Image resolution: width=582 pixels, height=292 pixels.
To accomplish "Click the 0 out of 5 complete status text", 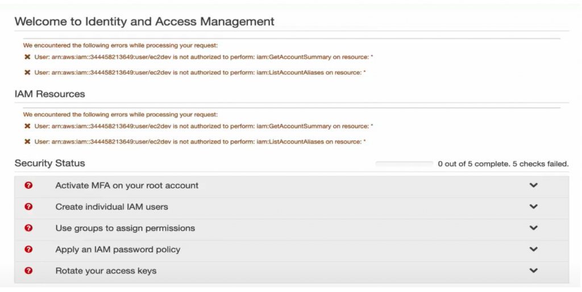I will click(503, 164).
